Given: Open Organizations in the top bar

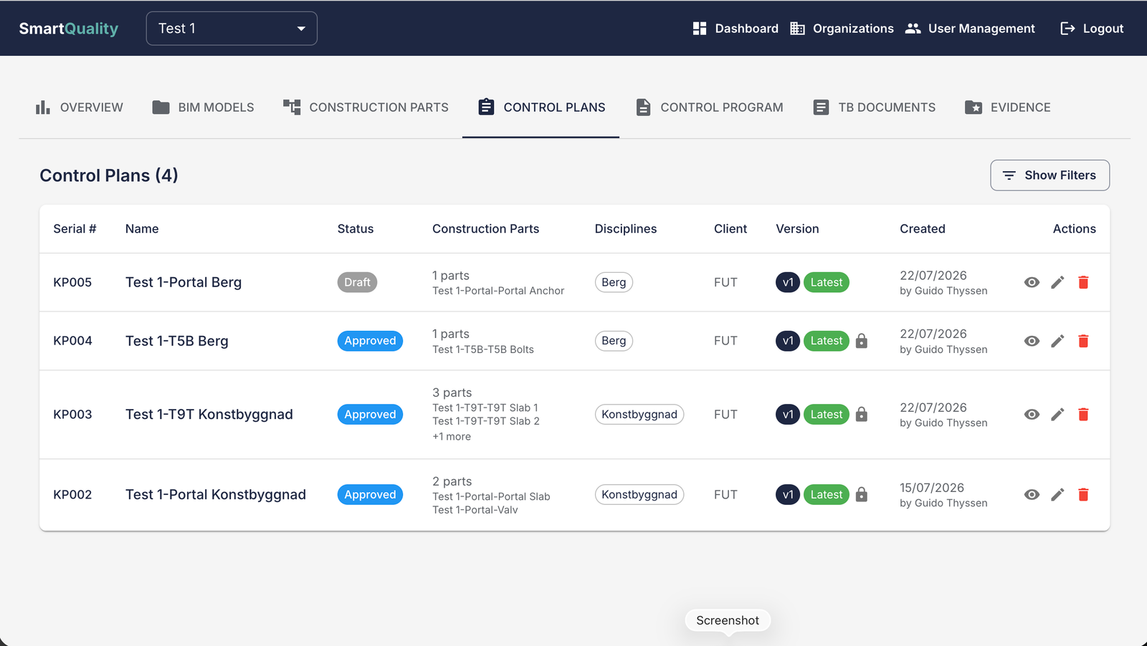Looking at the screenshot, I should 842,29.
